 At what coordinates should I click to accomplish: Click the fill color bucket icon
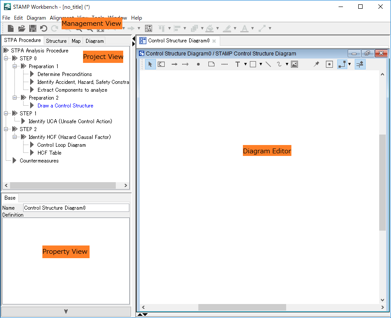click(209, 28)
